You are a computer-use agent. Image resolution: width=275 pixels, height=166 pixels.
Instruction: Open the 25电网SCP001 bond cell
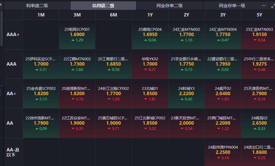(77, 35)
